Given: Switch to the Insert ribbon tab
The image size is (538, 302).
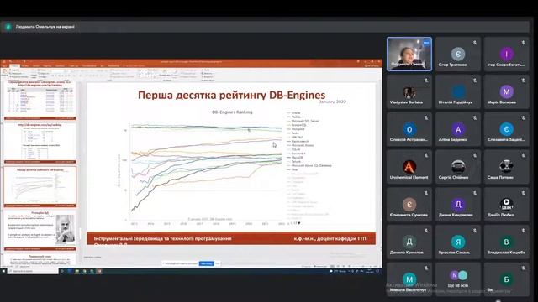Looking at the screenshot, I should pos(25,65).
